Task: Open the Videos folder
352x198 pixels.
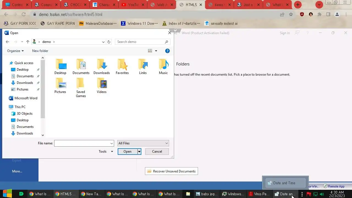Action: pyautogui.click(x=101, y=86)
